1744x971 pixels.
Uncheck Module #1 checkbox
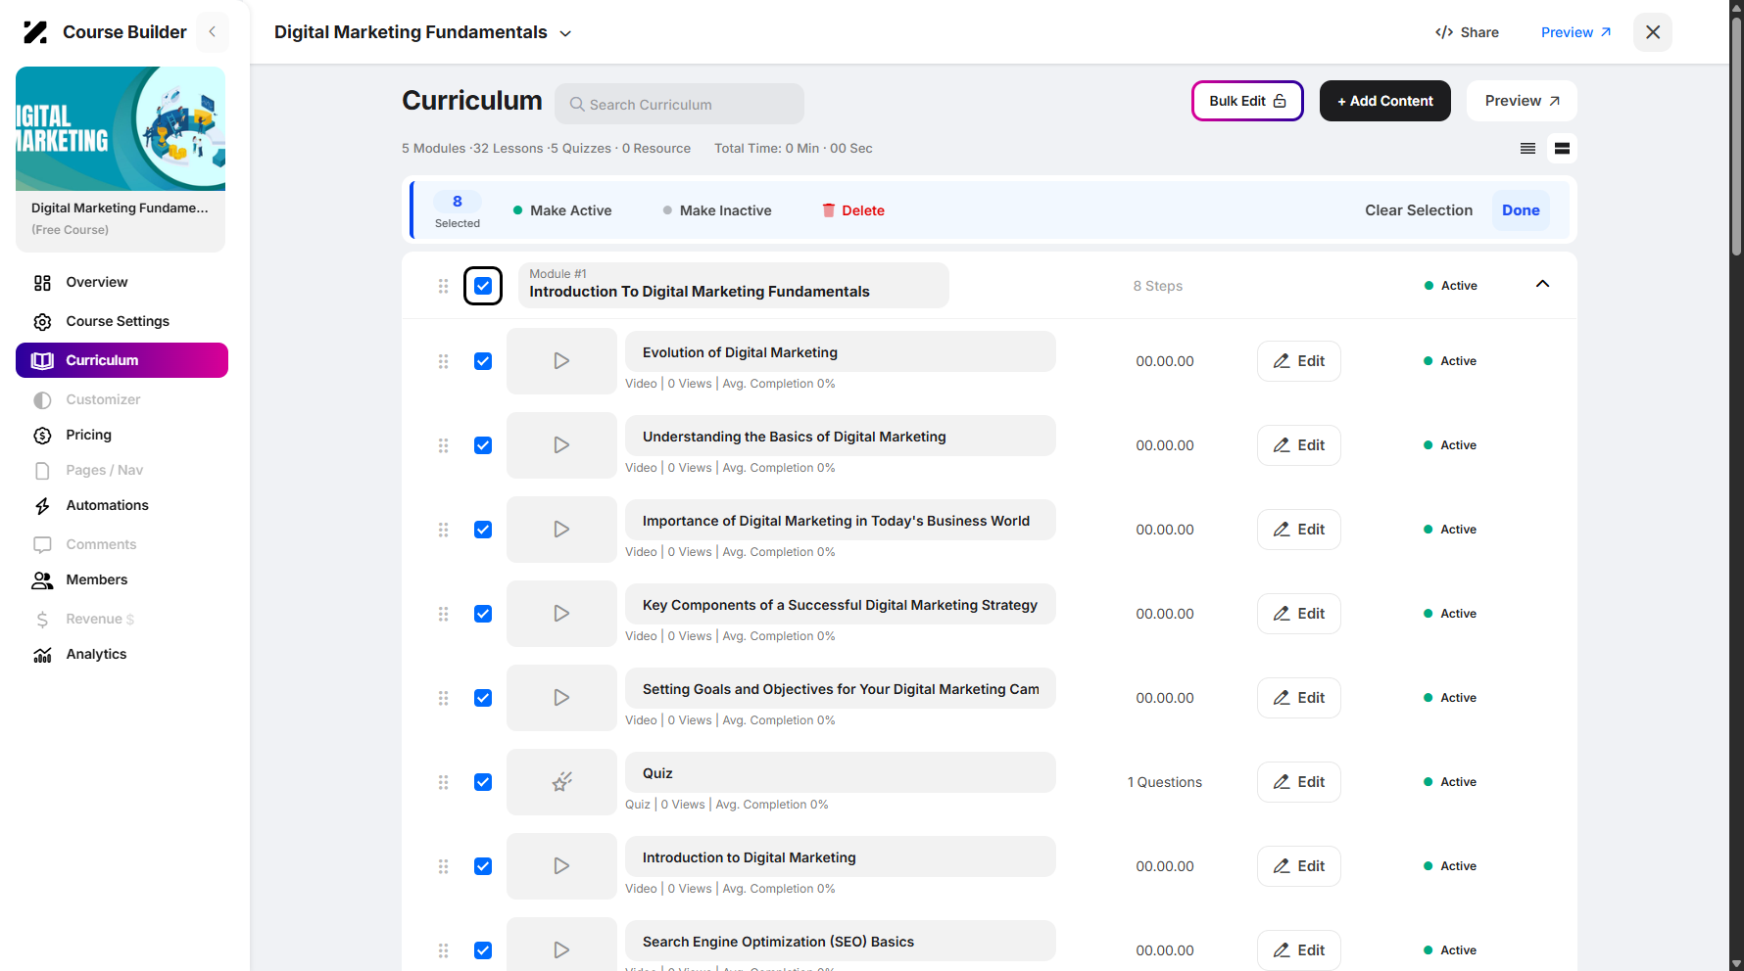(x=483, y=286)
